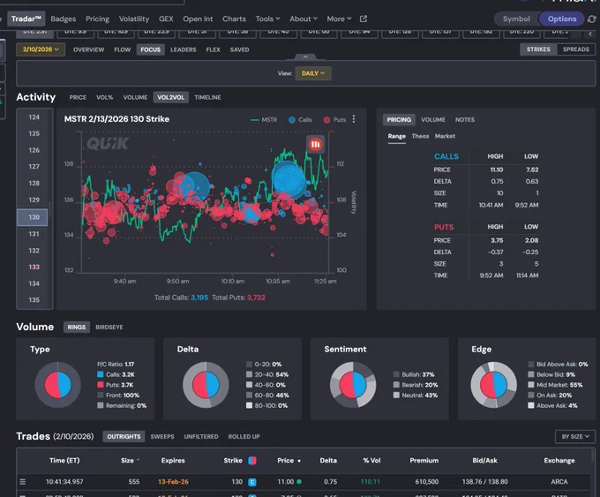600x497 pixels.
Task: Toggle Puts series in the chart legend
Action: [334, 120]
